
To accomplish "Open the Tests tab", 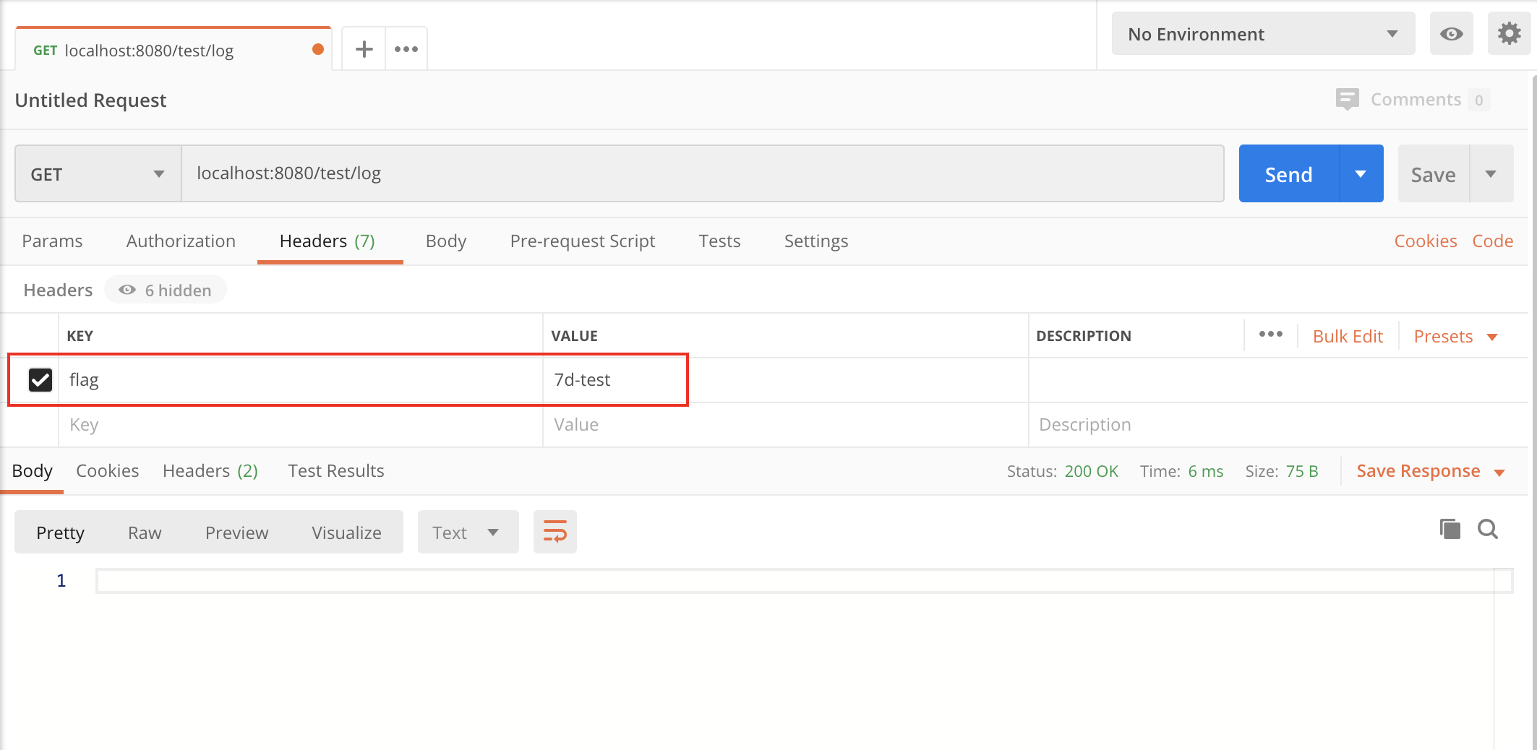I will [x=719, y=241].
